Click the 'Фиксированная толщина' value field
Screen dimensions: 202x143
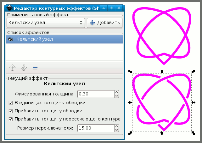tap(95, 94)
